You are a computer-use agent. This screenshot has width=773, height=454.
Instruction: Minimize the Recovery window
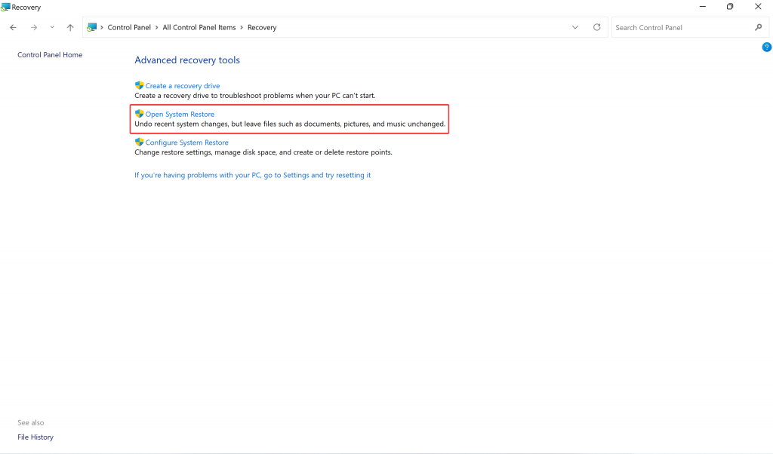click(x=703, y=6)
